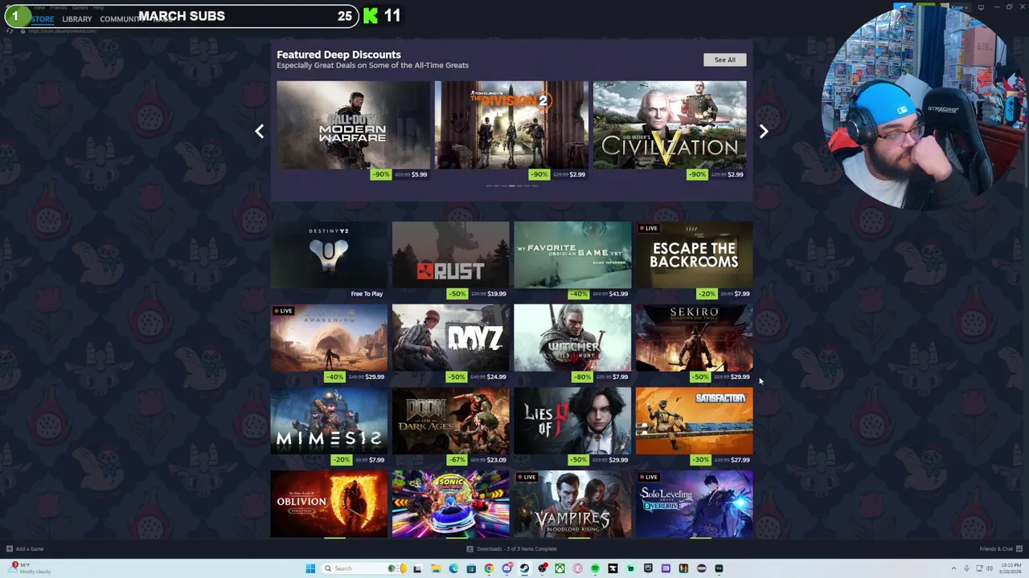
Task: Open OBS Studio from taskbar
Action: coord(542,568)
